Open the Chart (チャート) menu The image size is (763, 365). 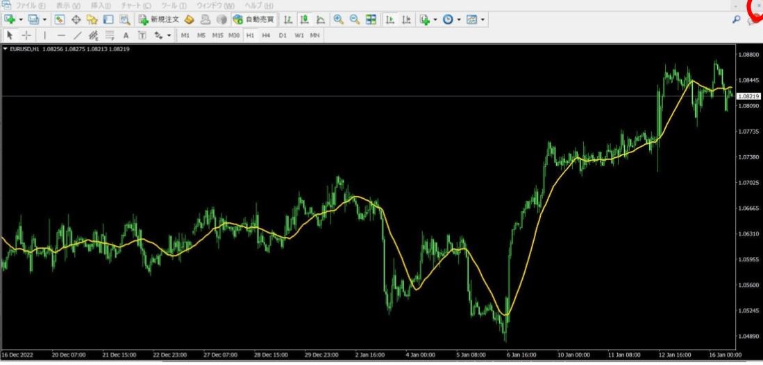137,6
